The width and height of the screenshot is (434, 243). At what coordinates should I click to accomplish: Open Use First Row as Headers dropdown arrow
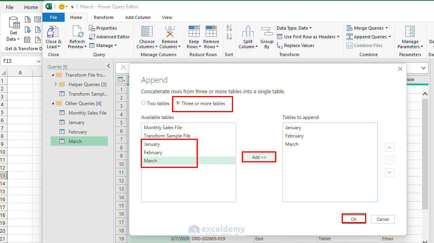tap(338, 37)
